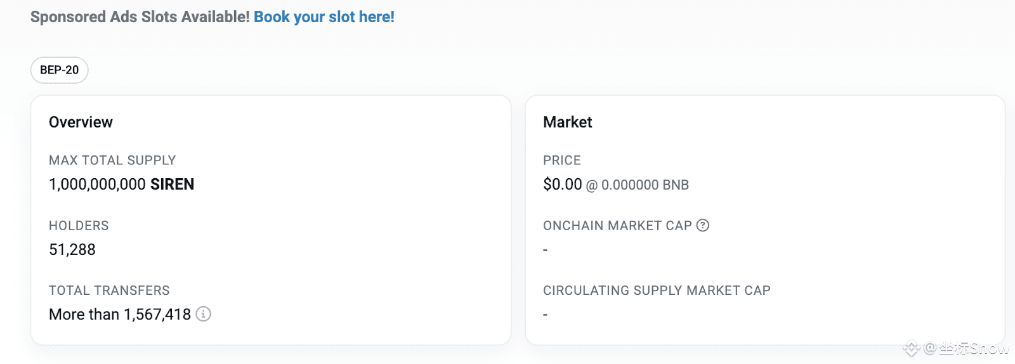Click the BEP-20 token standard badge
Image resolution: width=1015 pixels, height=364 pixels.
(60, 70)
